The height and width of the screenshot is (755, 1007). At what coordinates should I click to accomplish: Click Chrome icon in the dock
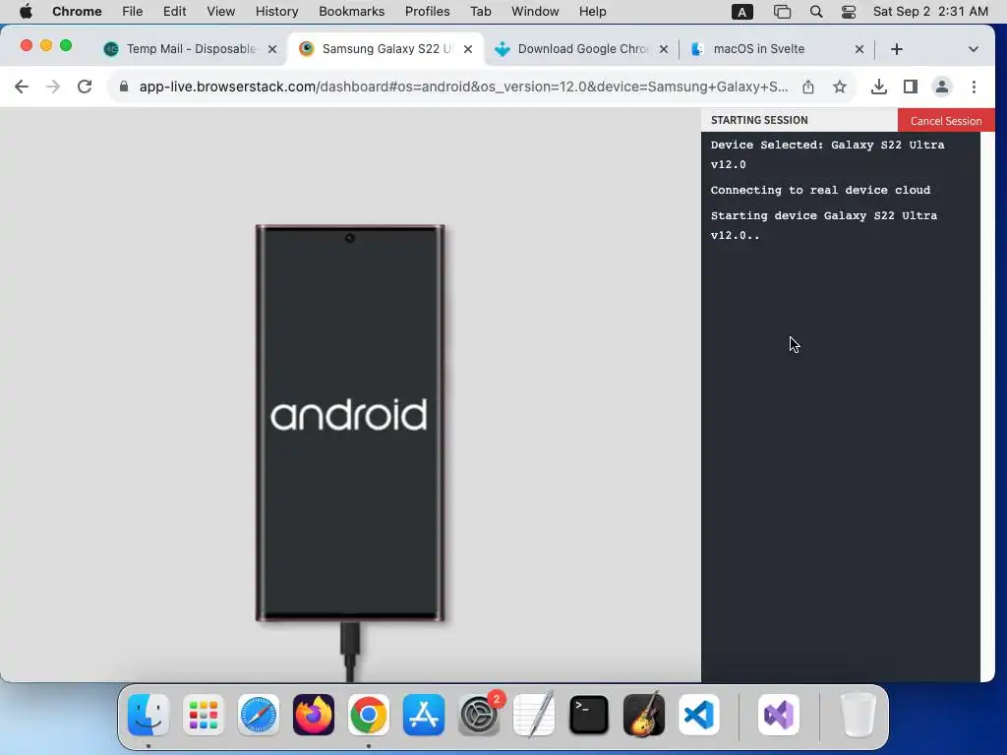pyautogui.click(x=369, y=715)
